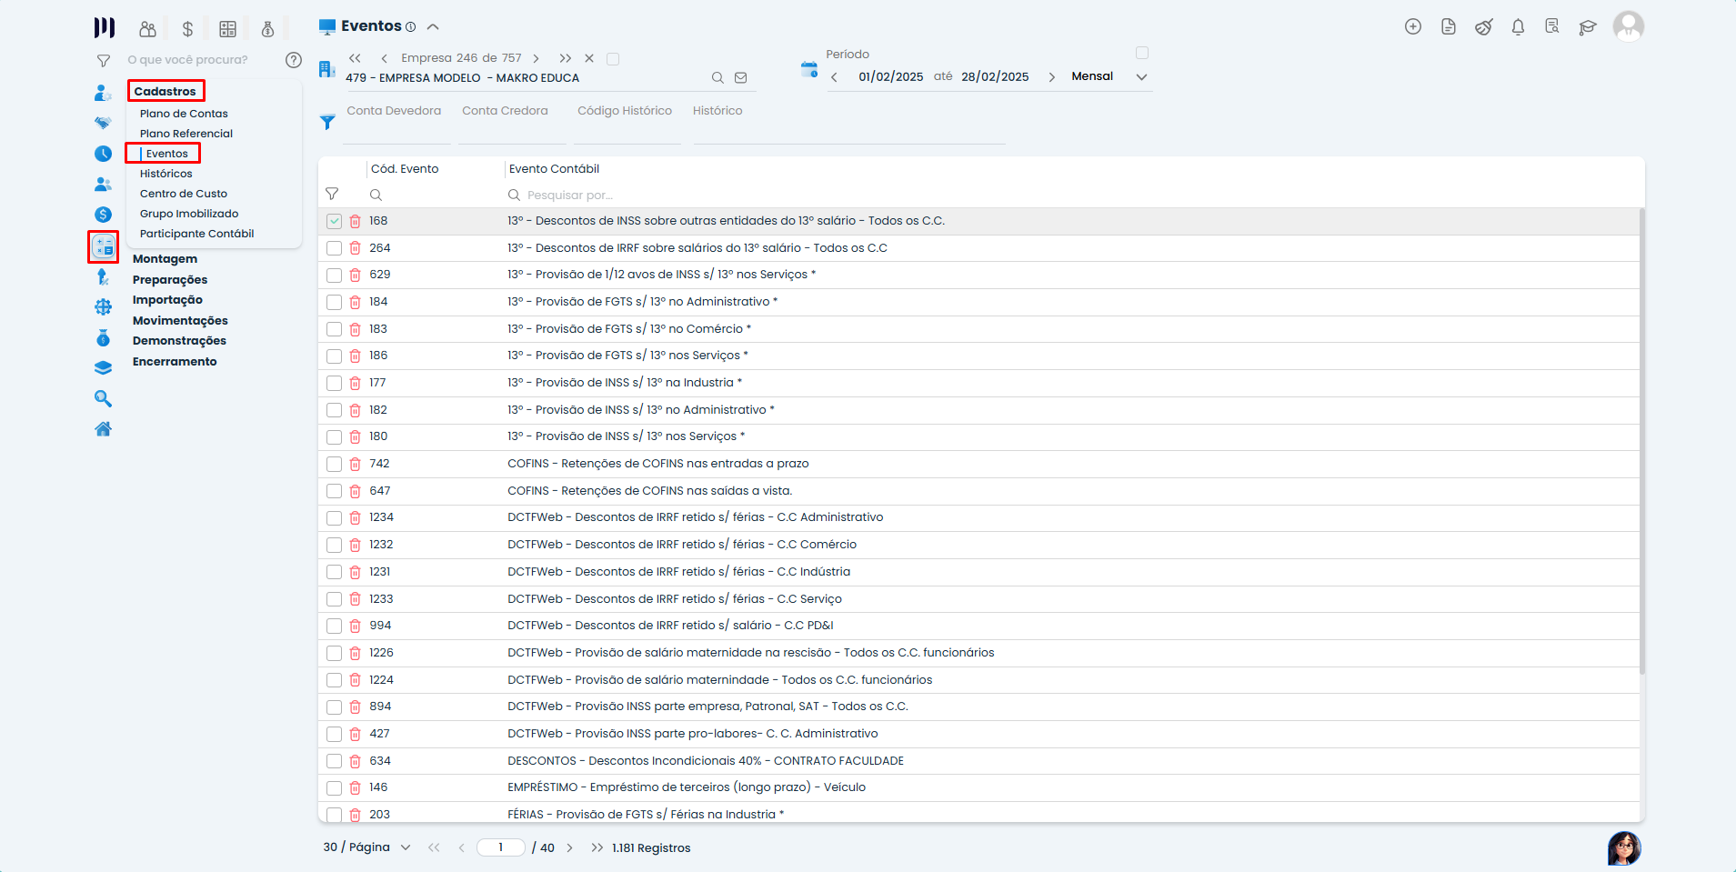Image resolution: width=1736 pixels, height=872 pixels.
Task: Expand the 30 / Página size dropdown
Action: click(x=406, y=847)
